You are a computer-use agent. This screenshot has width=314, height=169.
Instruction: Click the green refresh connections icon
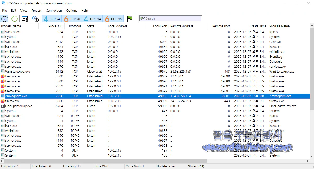(x=14, y=18)
